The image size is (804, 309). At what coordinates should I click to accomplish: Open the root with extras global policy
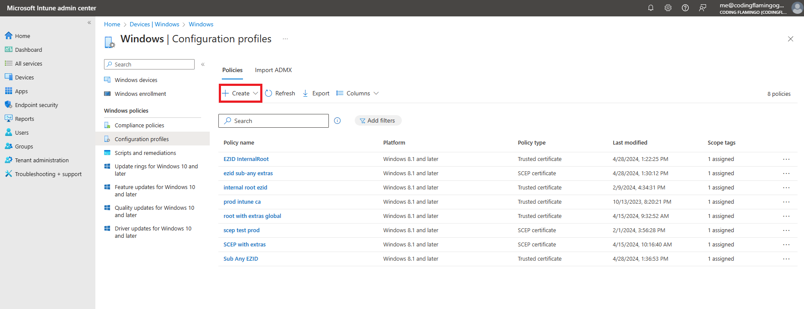[x=252, y=216]
